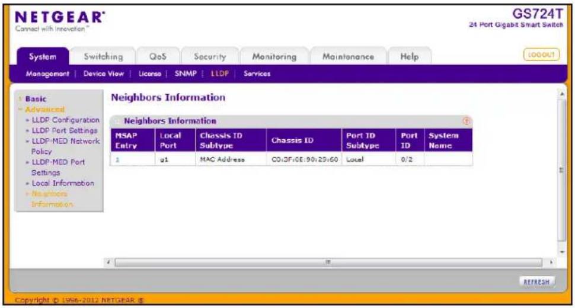Viewport: 575px width, 308px height.
Task: Select the Monitoring tab
Action: pyautogui.click(x=274, y=56)
